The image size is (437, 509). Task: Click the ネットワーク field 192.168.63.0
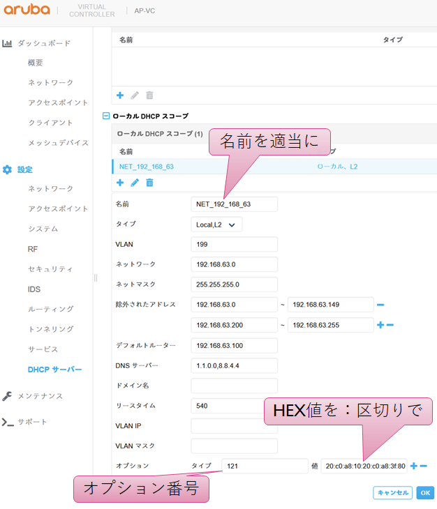point(235,264)
